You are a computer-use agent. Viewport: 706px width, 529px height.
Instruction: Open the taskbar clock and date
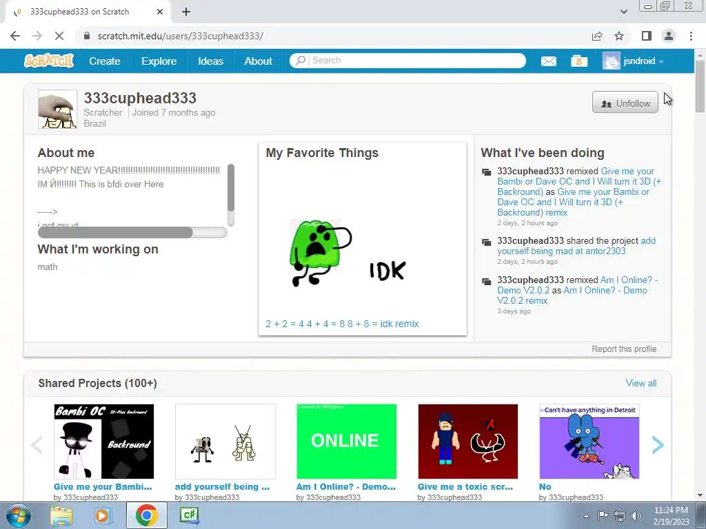671,516
